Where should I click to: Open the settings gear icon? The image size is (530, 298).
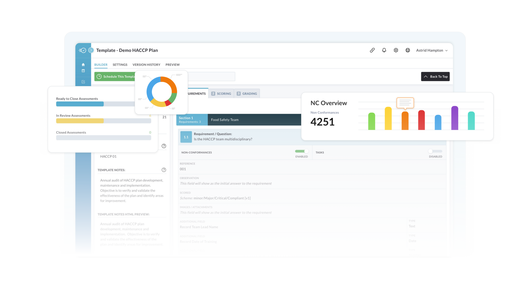click(396, 50)
